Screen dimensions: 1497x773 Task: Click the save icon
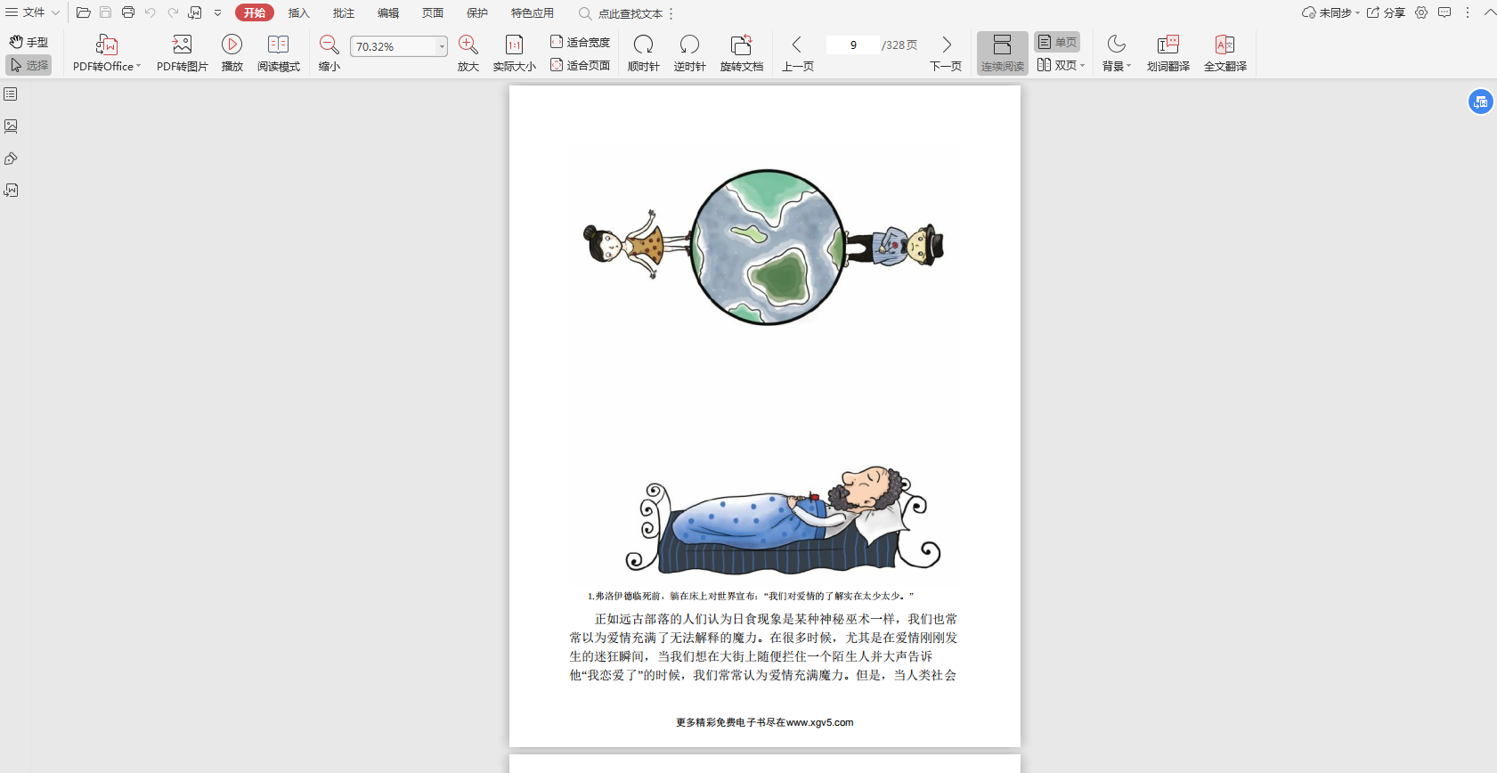tap(105, 12)
